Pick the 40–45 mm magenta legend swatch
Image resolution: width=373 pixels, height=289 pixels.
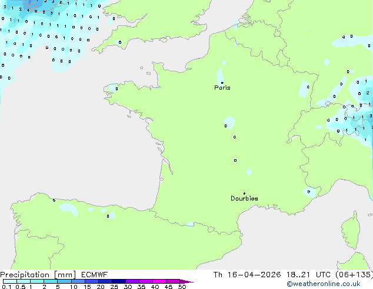tap(159, 281)
